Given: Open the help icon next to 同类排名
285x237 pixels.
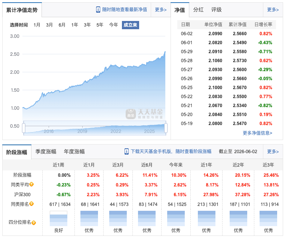Looking at the screenshot, I should (x=31, y=204).
